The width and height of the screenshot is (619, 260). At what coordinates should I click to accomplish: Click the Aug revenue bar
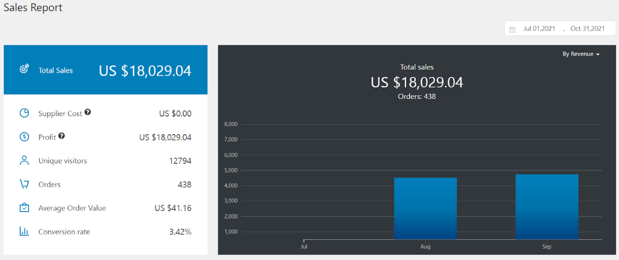coord(426,208)
